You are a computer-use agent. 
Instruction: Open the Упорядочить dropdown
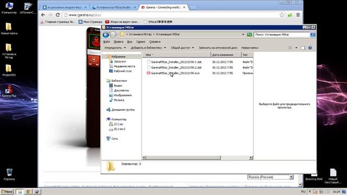[115, 48]
